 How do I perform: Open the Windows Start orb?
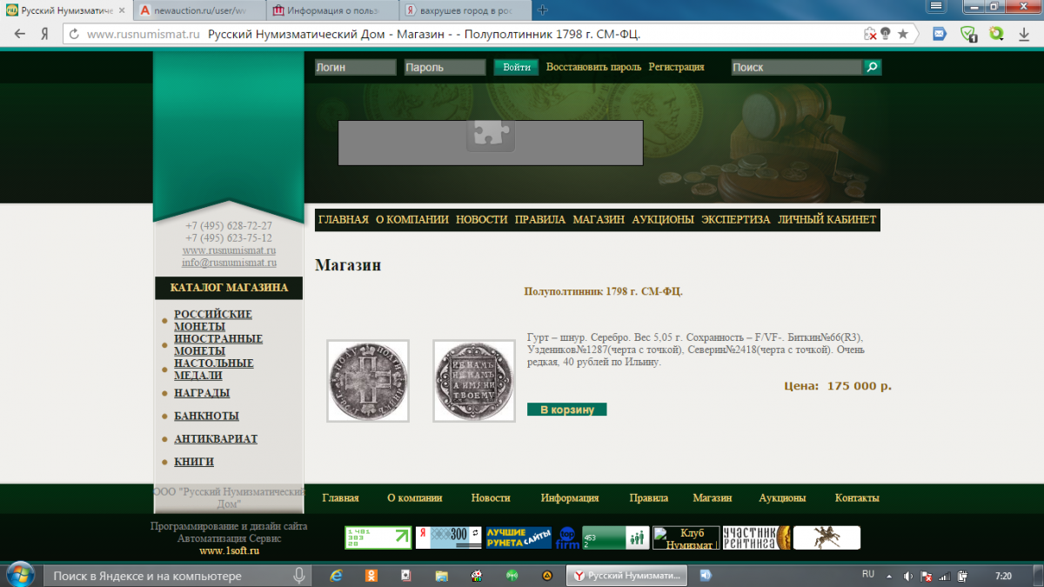pos(21,575)
